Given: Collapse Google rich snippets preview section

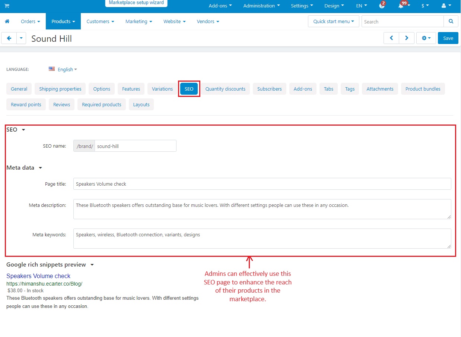Looking at the screenshot, I should [50, 265].
